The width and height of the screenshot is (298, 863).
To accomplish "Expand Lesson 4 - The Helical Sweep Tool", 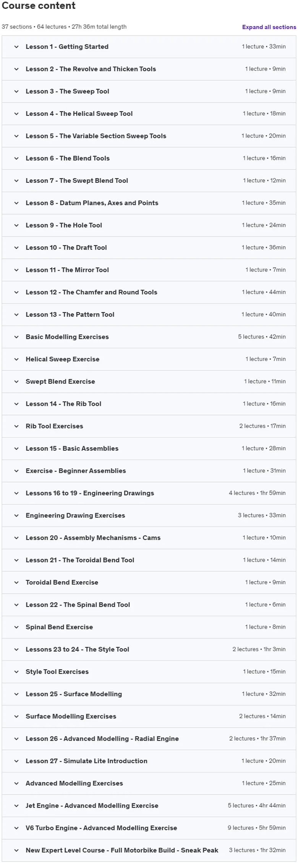I will click(x=149, y=114).
